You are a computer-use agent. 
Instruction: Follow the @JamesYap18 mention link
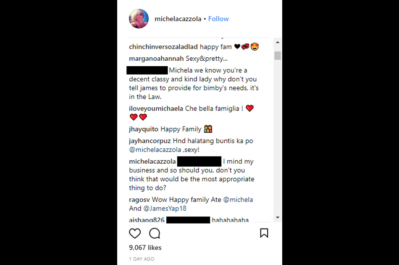[165, 208]
